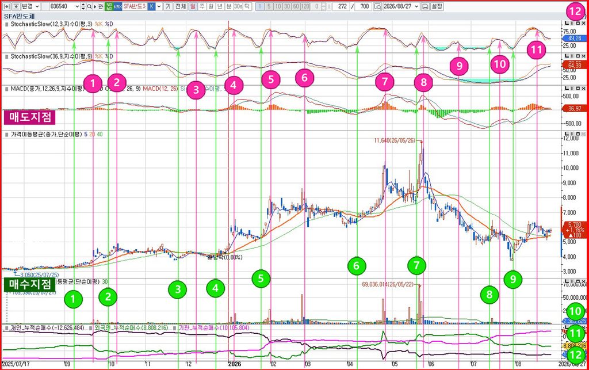589x370 pixels.
Task: Click the stock code up/down stepper
Action: (83, 6)
